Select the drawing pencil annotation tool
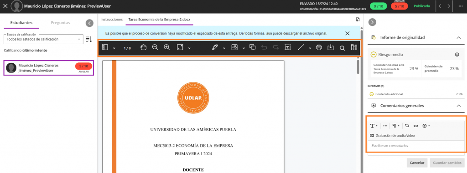The image size is (467, 173). point(214,47)
